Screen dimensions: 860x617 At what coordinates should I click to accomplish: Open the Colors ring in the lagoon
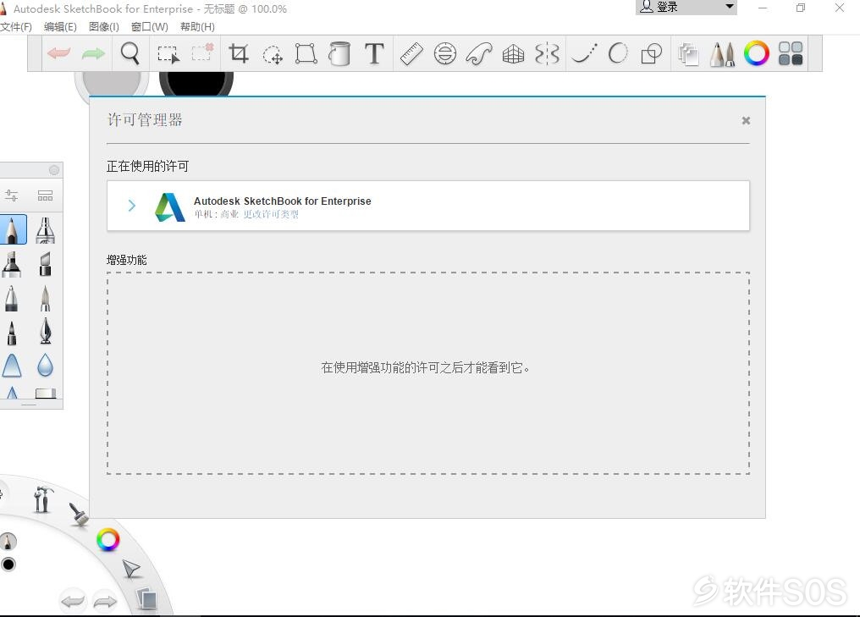click(108, 540)
